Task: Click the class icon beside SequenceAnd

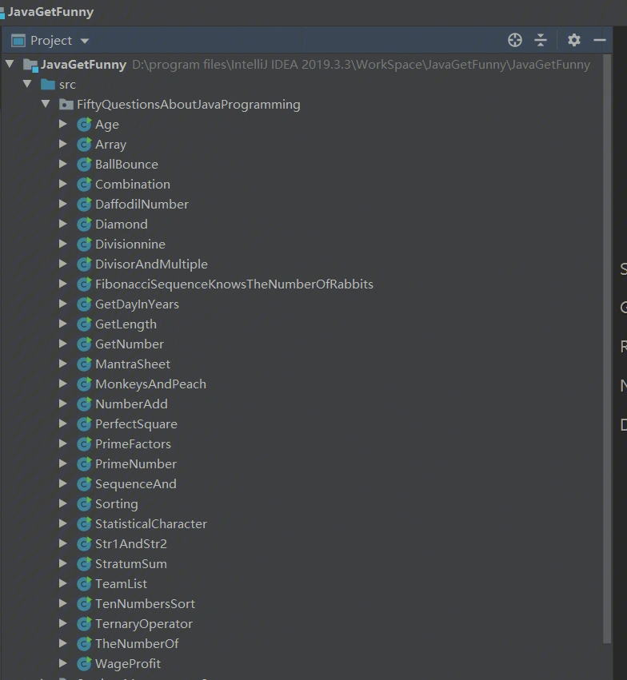Action: [84, 483]
